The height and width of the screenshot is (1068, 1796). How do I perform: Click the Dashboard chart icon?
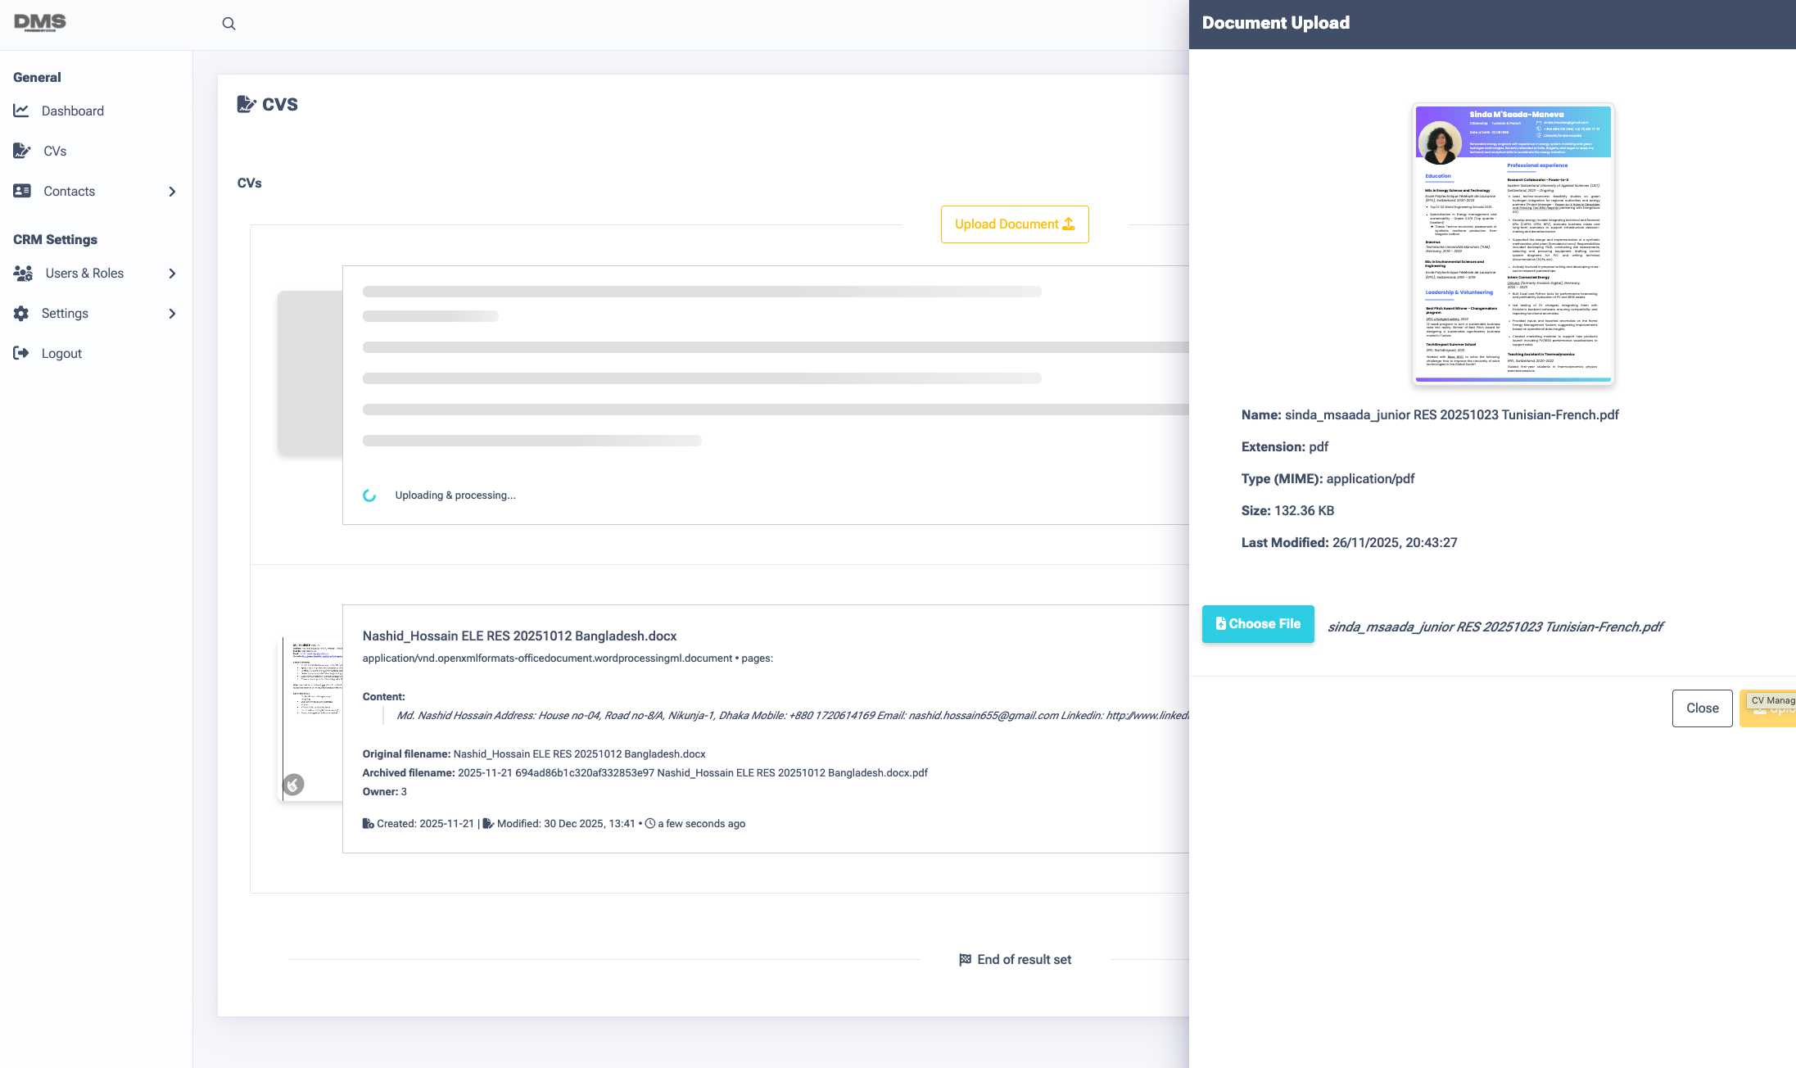pyautogui.click(x=21, y=111)
